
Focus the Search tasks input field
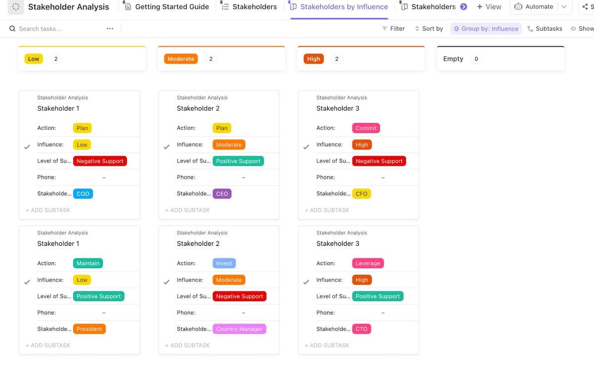tap(59, 29)
